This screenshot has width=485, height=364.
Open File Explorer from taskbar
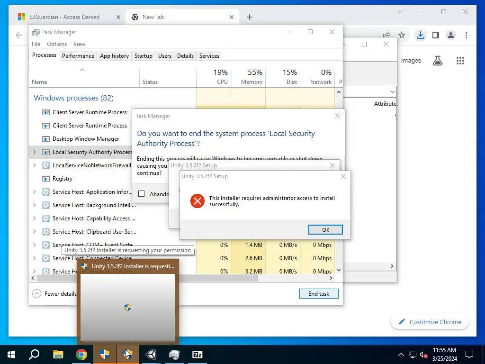[58, 355]
